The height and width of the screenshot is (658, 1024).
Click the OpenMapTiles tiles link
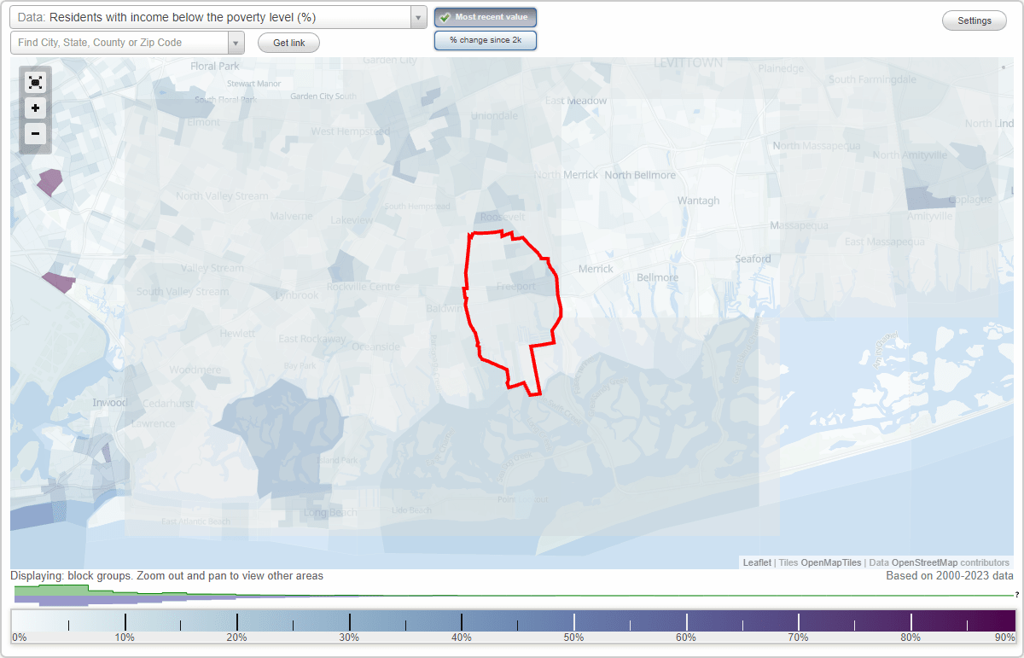[830, 562]
